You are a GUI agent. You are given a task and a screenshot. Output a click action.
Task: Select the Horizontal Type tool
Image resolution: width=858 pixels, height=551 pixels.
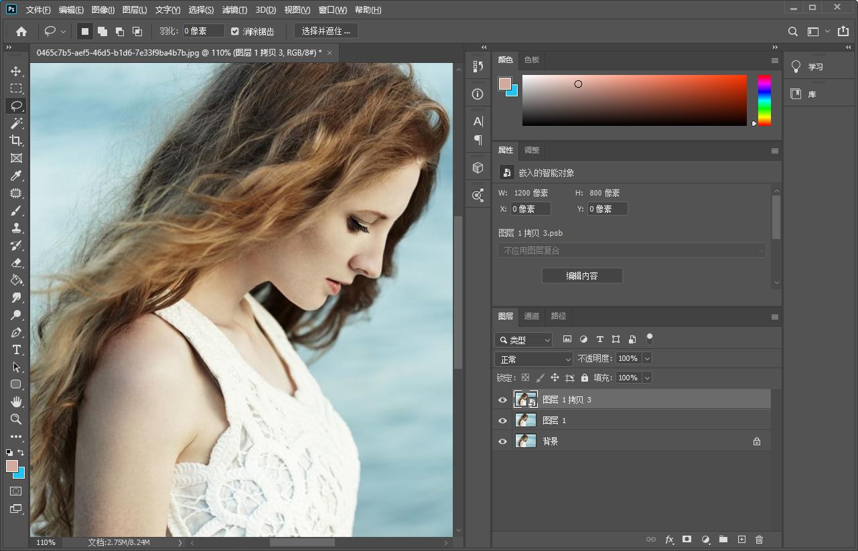[x=16, y=349]
